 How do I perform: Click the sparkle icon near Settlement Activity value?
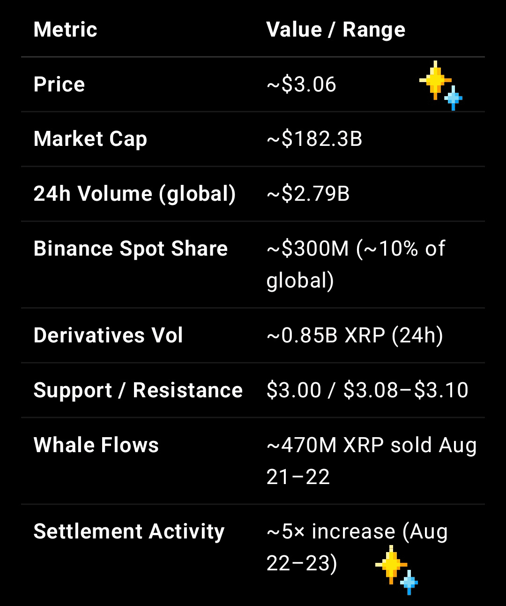pos(397,570)
